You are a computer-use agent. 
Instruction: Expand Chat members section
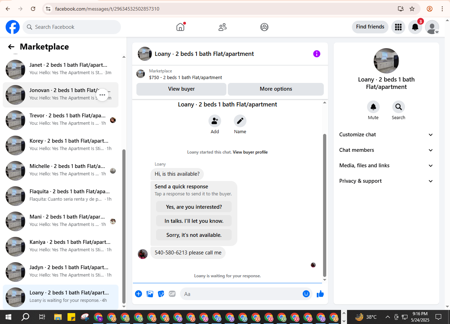386,150
